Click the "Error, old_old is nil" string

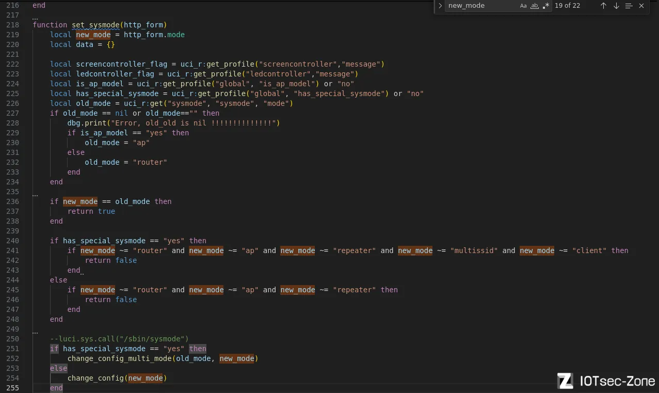pos(193,123)
